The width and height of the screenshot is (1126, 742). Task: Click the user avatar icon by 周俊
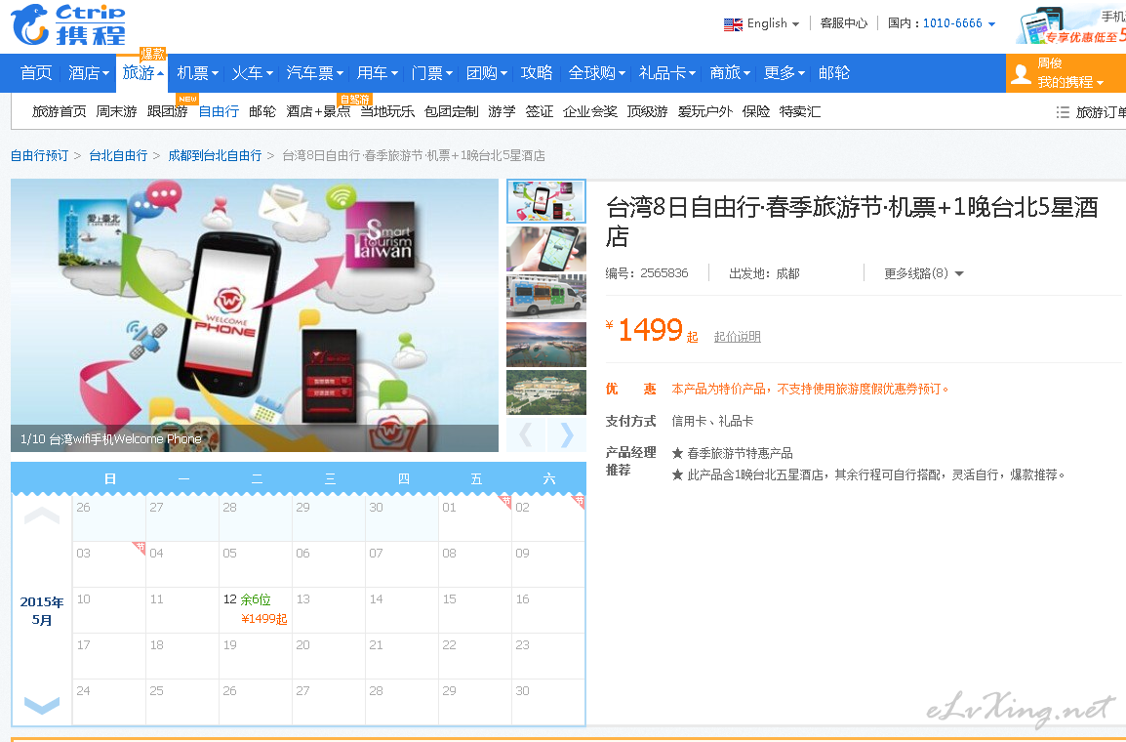click(x=1021, y=73)
